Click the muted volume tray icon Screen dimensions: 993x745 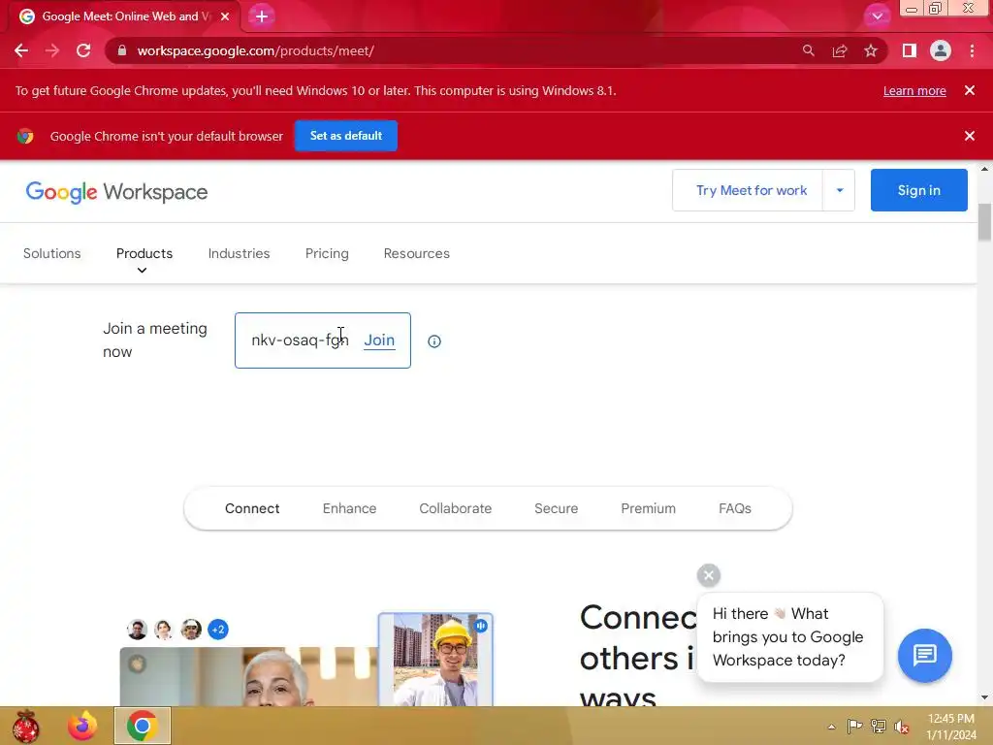pos(901,727)
